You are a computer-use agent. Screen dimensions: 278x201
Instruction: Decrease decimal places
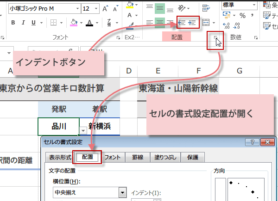[x=236, y=26]
